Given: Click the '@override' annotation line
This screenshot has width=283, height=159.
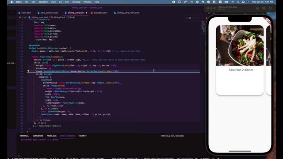Looking at the screenshot, I should click(x=34, y=45).
